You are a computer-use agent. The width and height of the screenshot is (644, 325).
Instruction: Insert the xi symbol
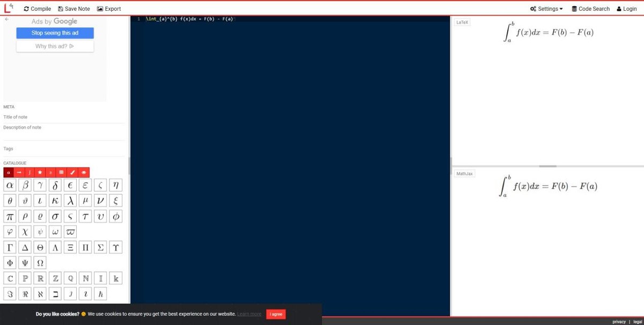(x=115, y=201)
